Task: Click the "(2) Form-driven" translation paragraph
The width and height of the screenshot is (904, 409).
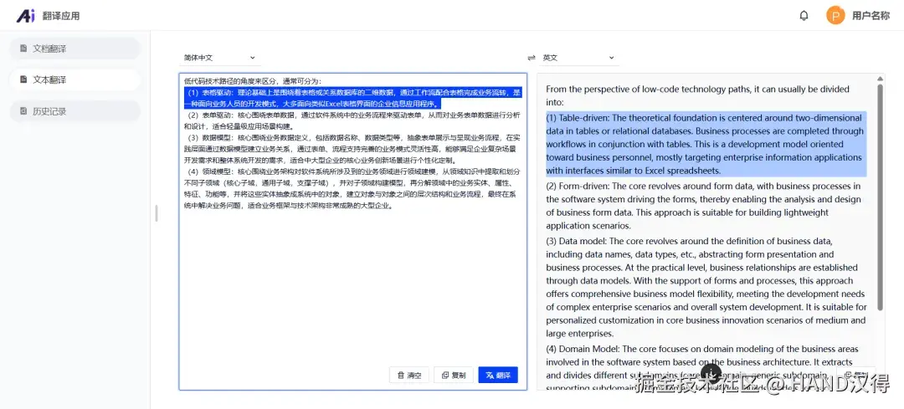Action: tap(703, 206)
